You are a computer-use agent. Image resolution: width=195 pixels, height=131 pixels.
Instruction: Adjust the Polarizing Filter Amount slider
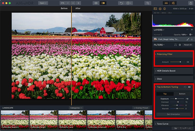[x=178, y=62]
